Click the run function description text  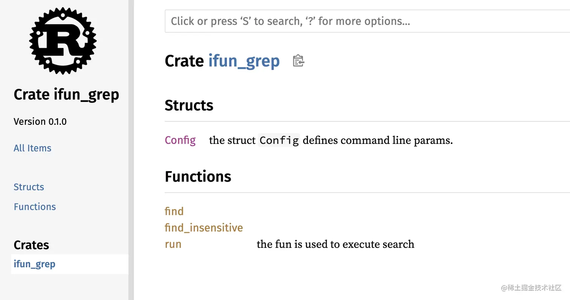pos(335,244)
